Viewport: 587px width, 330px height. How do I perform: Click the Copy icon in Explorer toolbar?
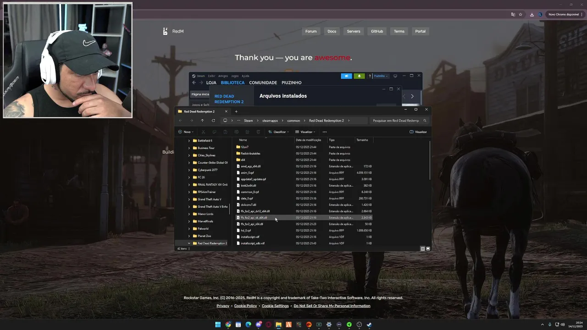pyautogui.click(x=214, y=132)
